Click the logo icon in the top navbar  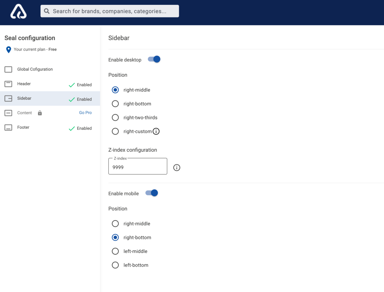point(17,12)
